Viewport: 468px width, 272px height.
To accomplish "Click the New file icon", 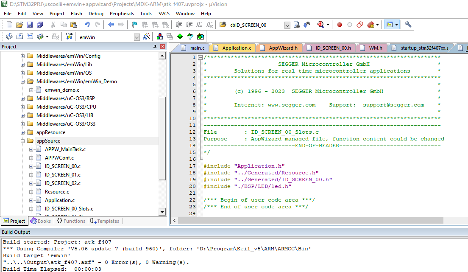I will (9, 25).
